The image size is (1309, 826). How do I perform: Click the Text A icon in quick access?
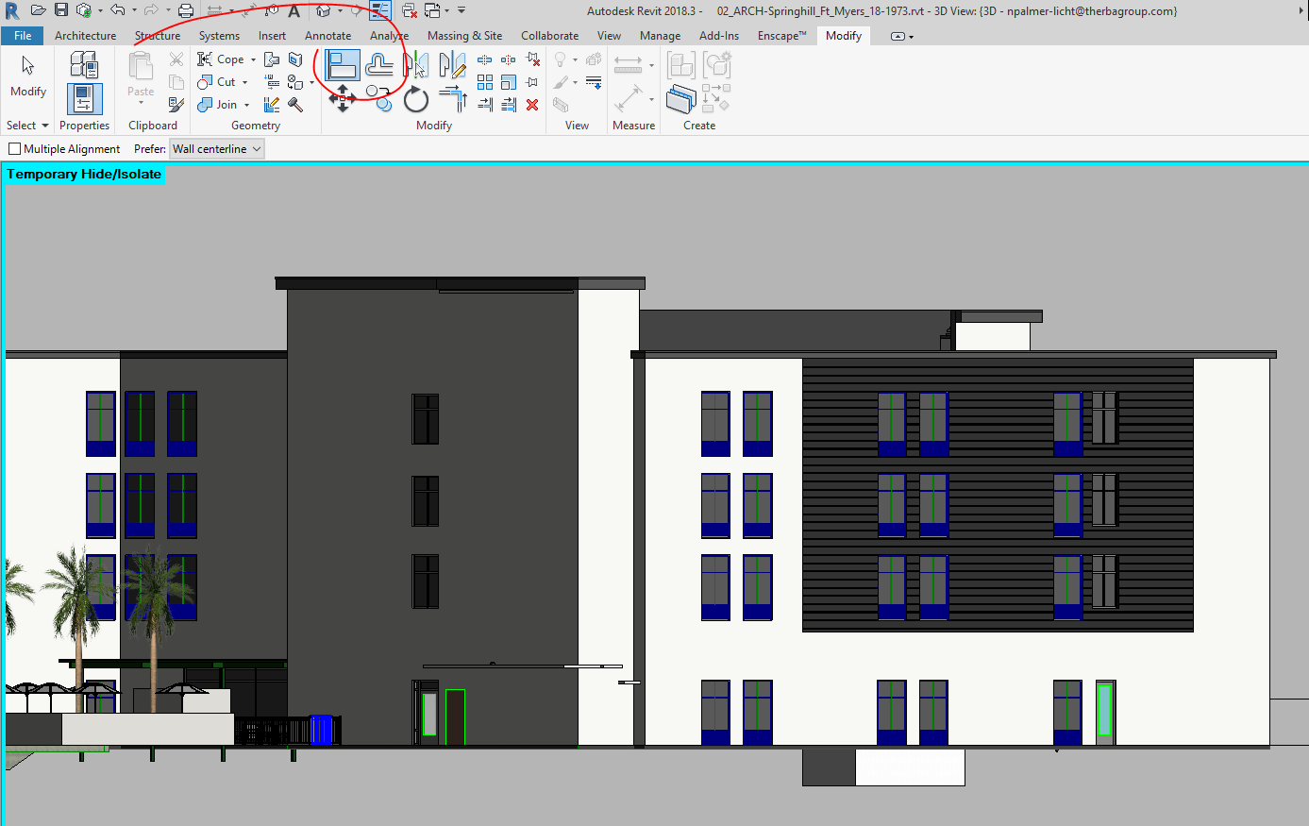[294, 11]
